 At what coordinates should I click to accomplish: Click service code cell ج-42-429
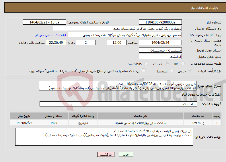(x=198, y=123)
